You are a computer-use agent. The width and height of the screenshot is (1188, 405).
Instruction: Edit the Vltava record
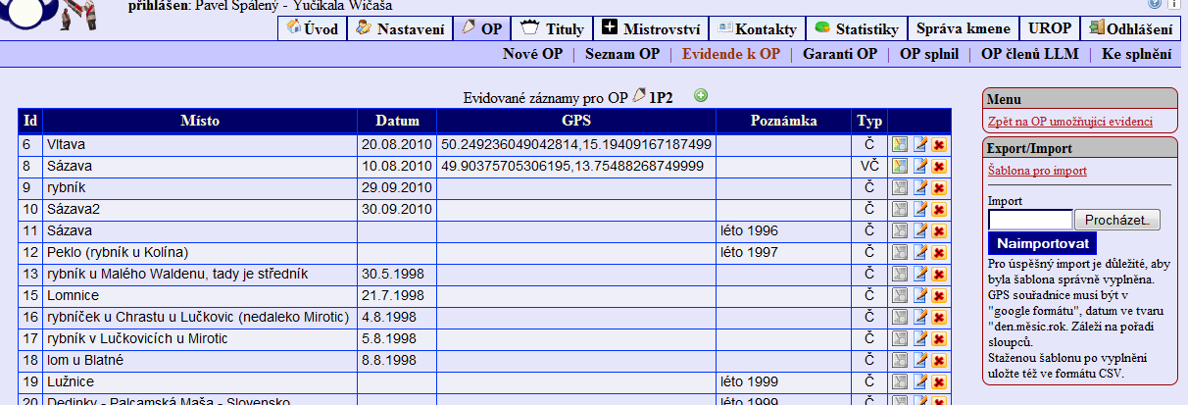click(919, 144)
